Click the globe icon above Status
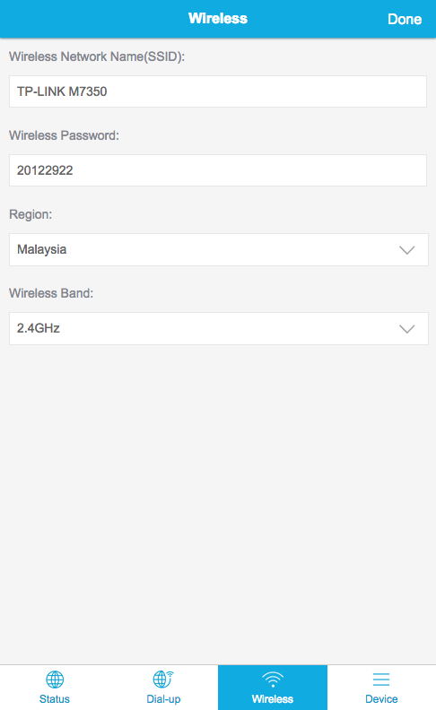Image resolution: width=436 pixels, height=710 pixels. tap(55, 680)
